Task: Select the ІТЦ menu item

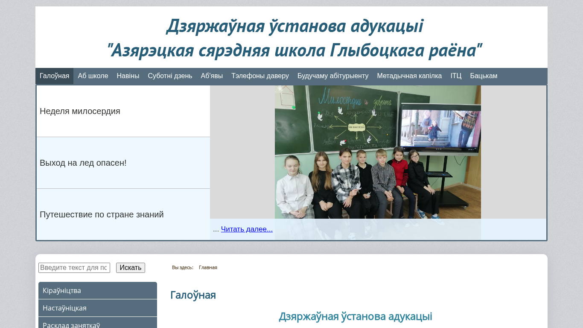Action: pos(456,76)
